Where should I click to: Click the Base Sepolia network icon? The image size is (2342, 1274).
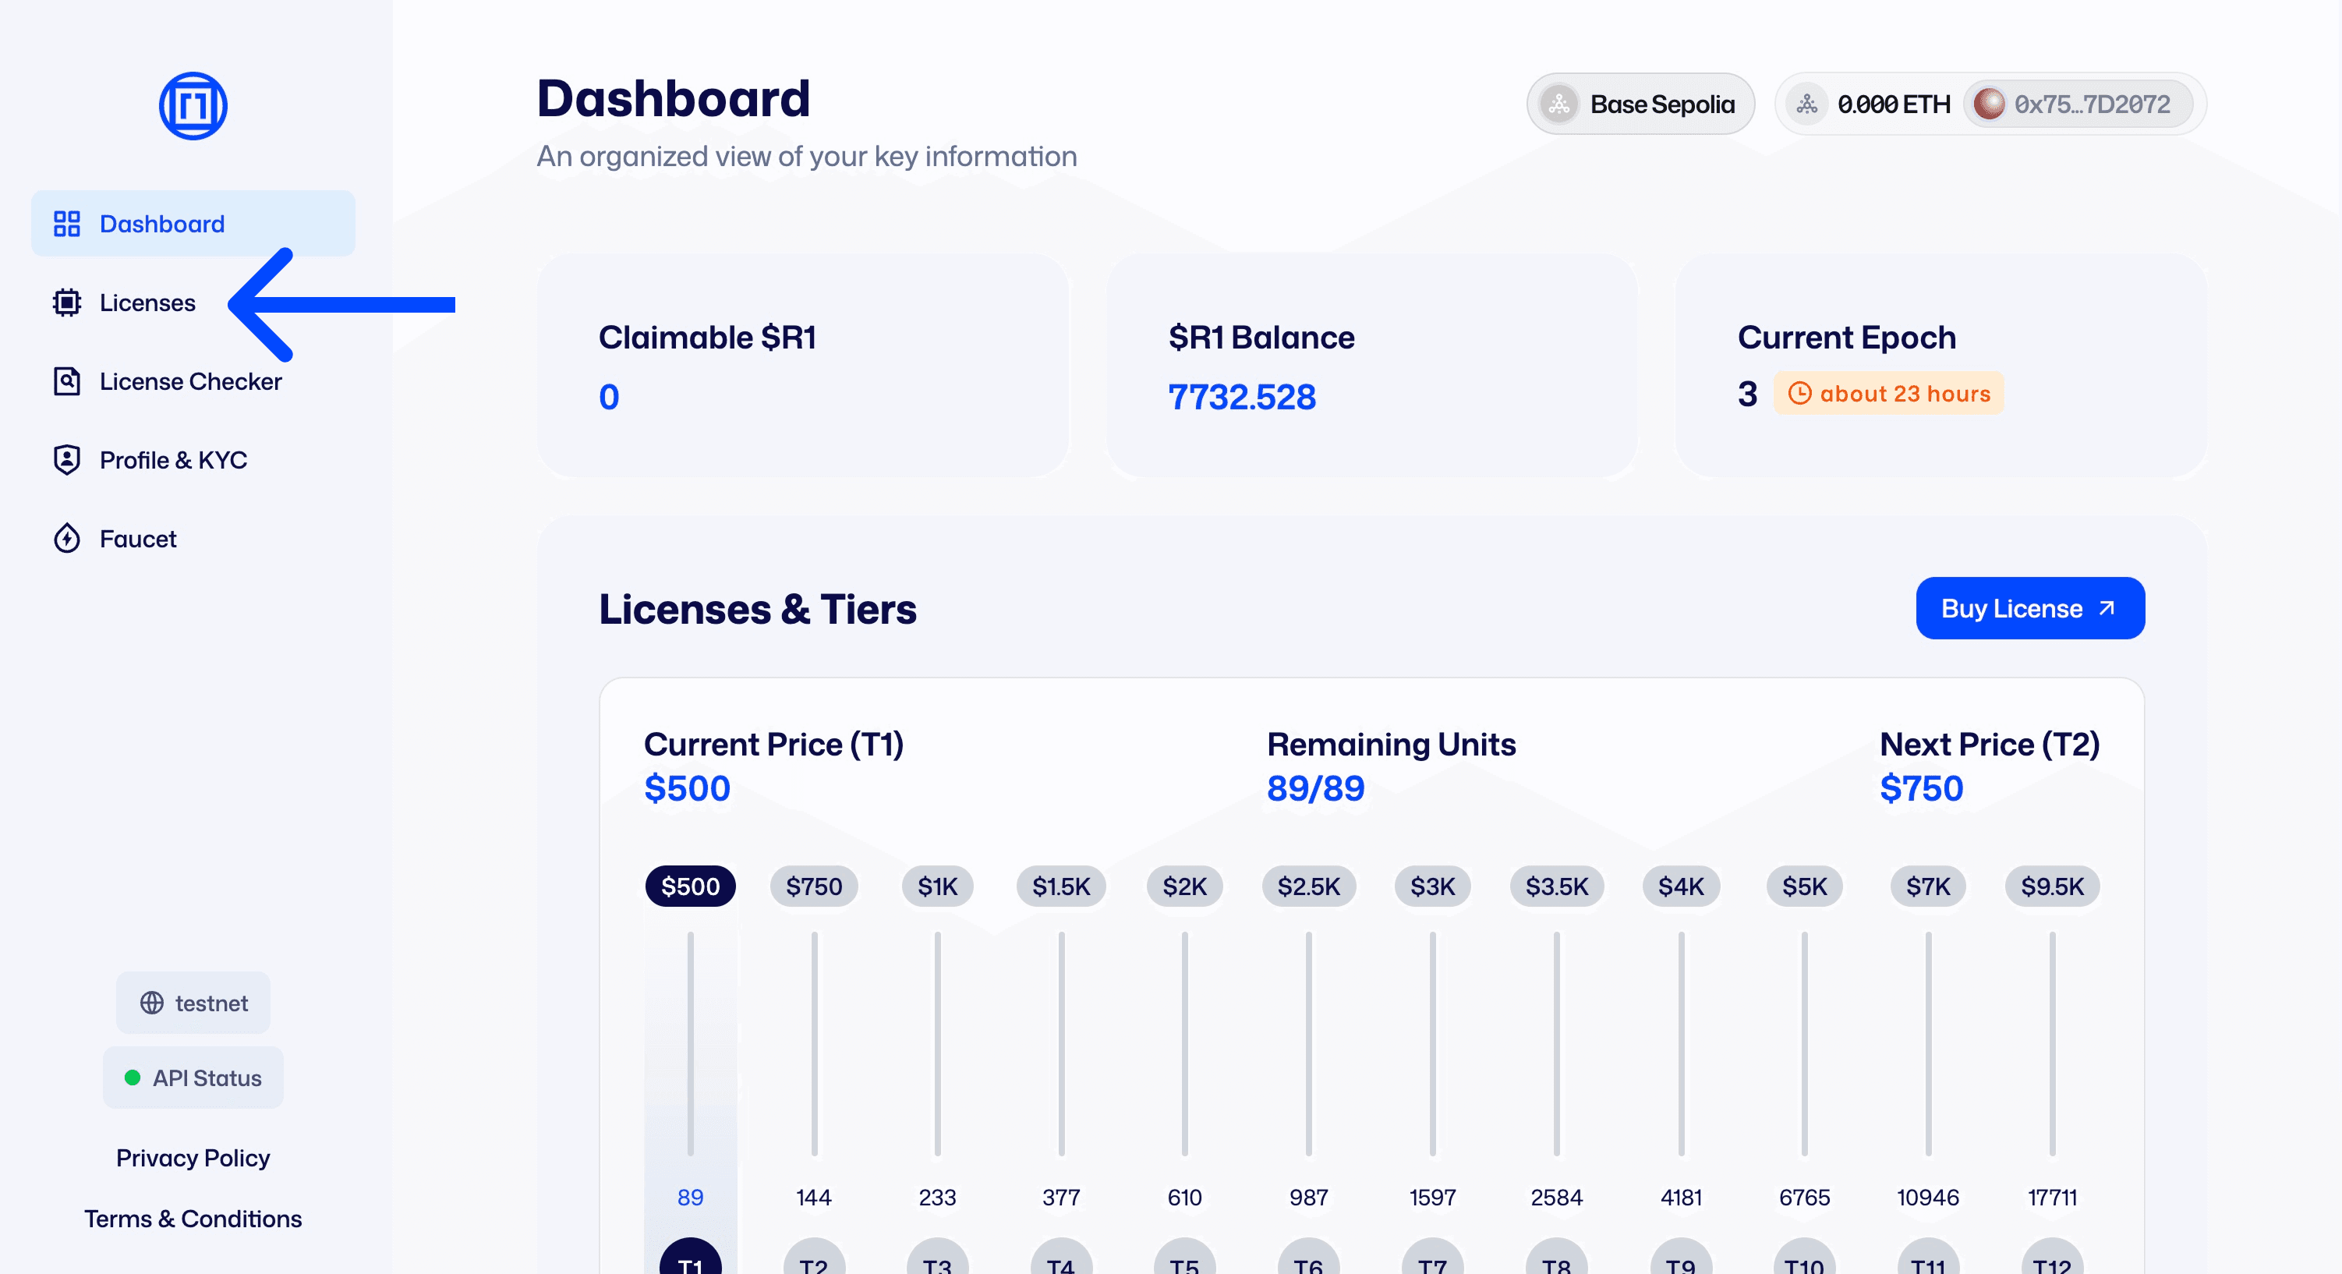[1559, 104]
